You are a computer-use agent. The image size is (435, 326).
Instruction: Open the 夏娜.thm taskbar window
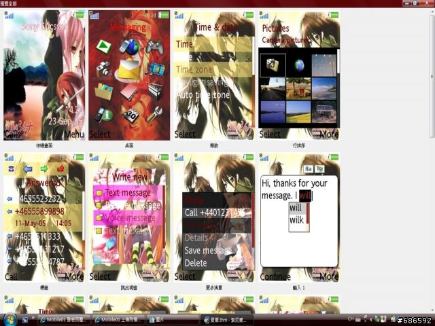click(x=227, y=320)
